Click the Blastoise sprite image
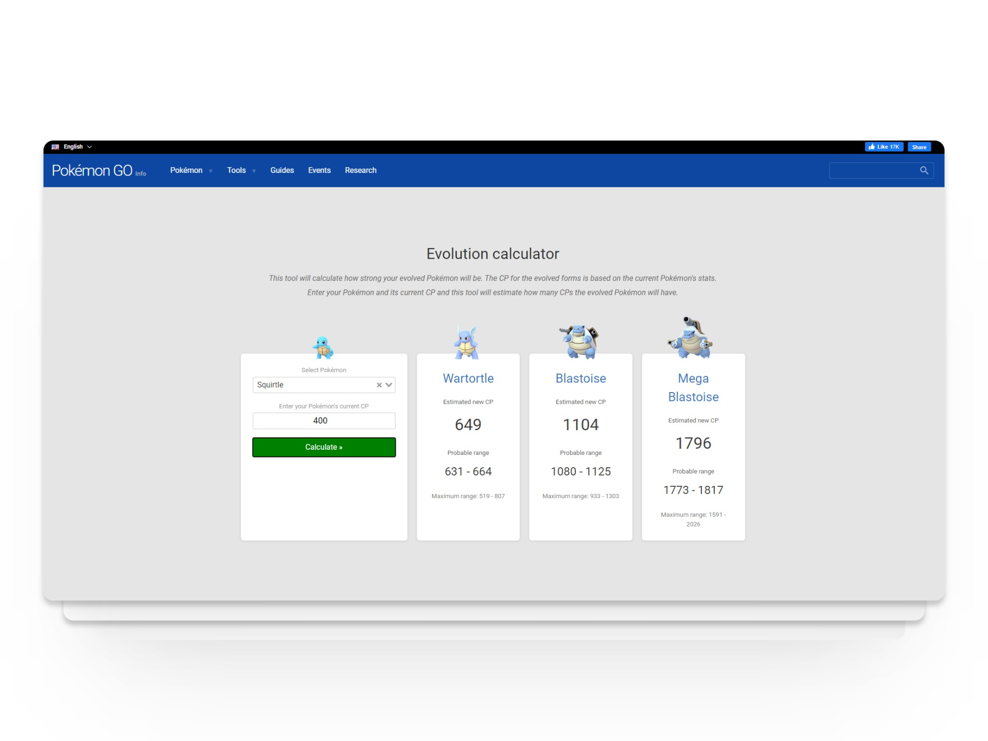The height and width of the screenshot is (741, 988). (x=580, y=341)
